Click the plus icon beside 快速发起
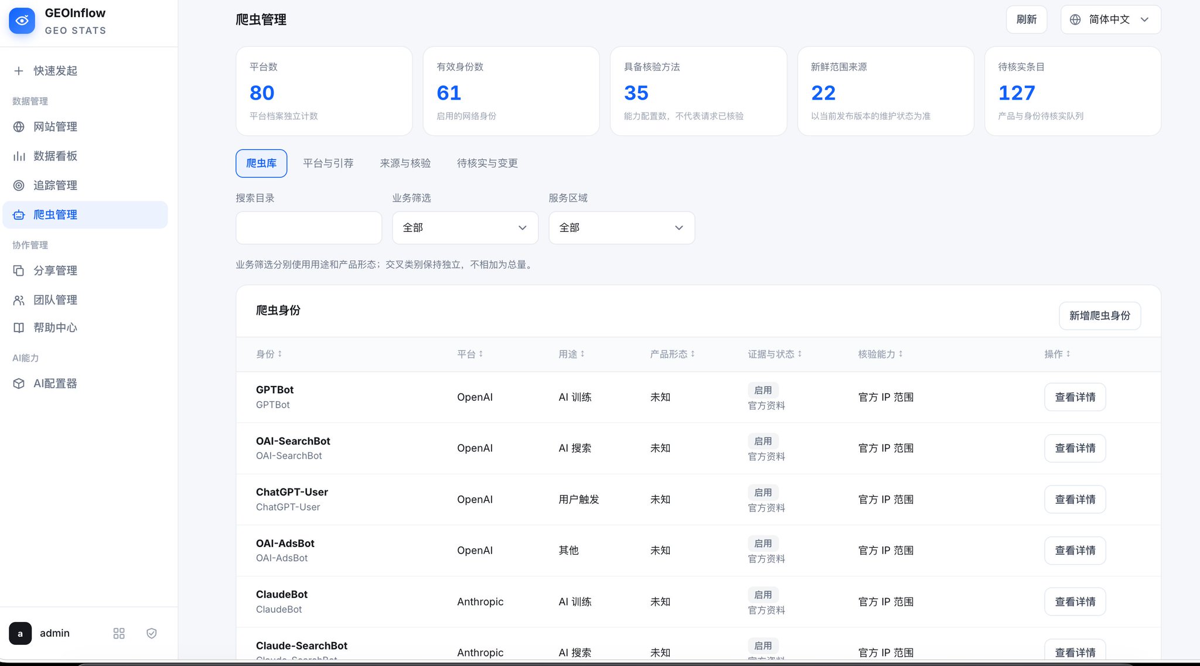 click(x=19, y=71)
